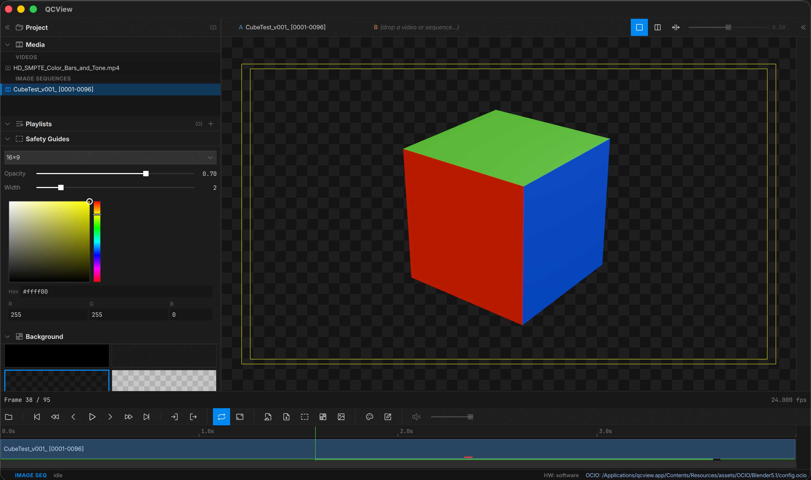The image size is (811, 480).
Task: Click the red marker on timeline cache bar
Action: click(x=468, y=457)
